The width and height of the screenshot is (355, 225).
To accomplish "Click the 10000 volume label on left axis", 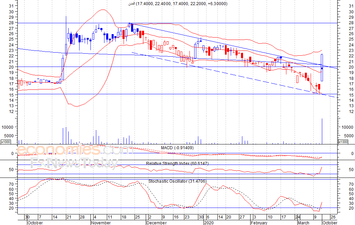I will [8, 127].
